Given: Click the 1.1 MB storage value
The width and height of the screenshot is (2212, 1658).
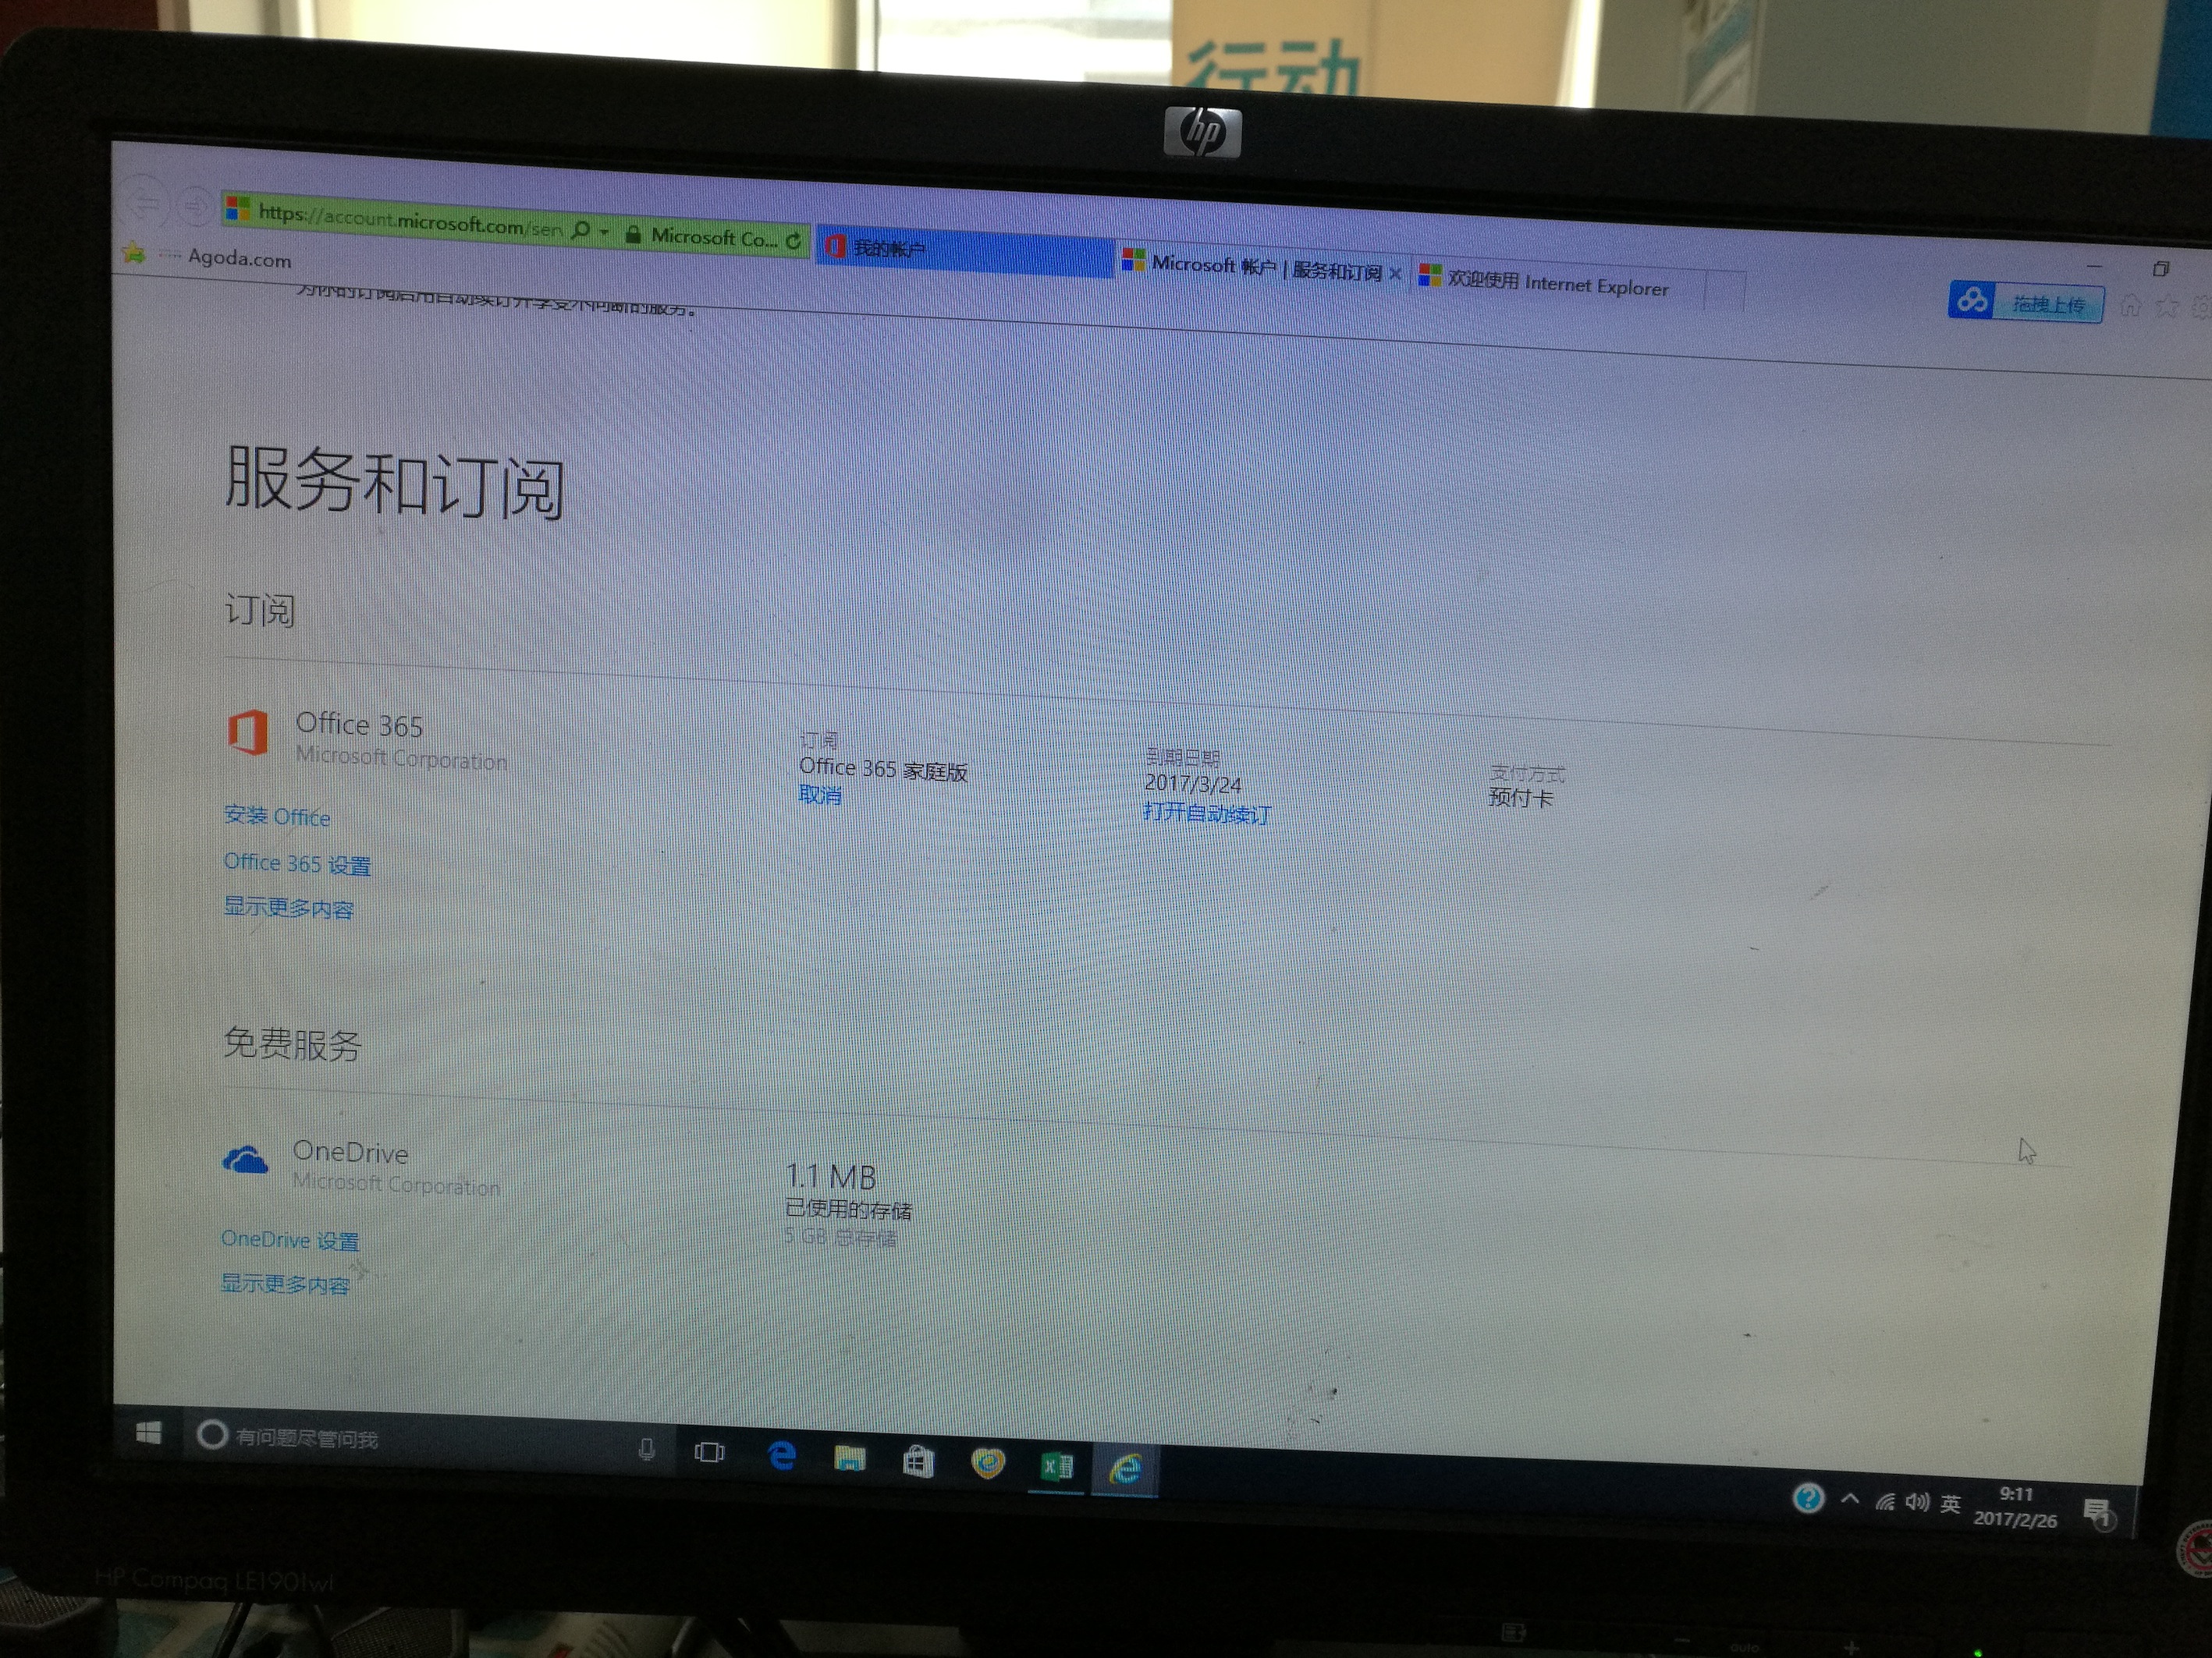Looking at the screenshot, I should pos(830,1176).
